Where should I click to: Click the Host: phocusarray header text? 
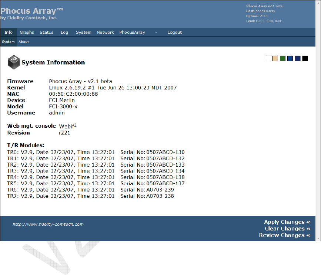(261, 11)
